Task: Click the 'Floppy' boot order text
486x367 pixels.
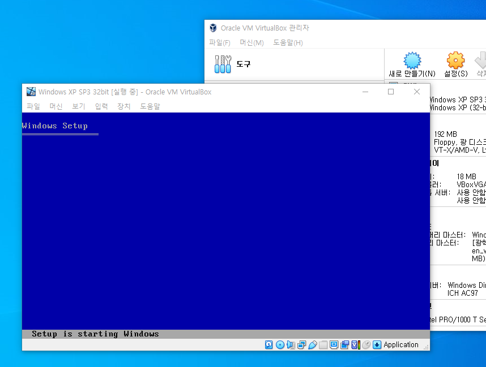Action: coord(445,142)
